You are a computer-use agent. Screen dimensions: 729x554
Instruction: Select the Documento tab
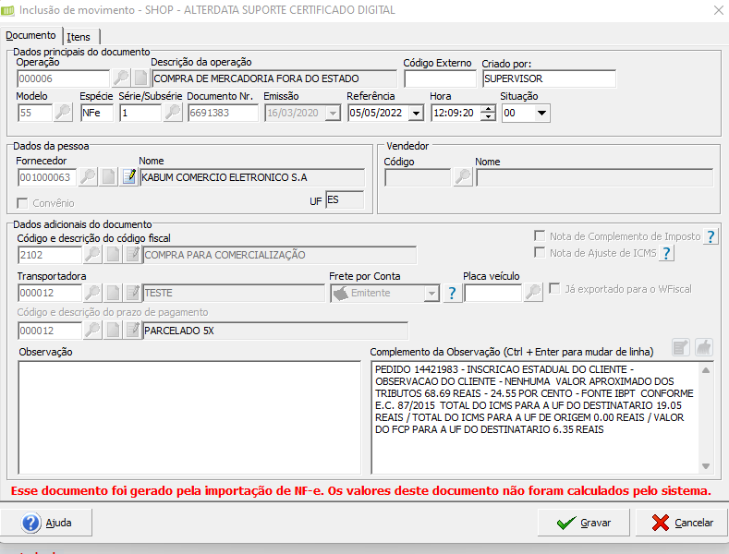point(30,35)
